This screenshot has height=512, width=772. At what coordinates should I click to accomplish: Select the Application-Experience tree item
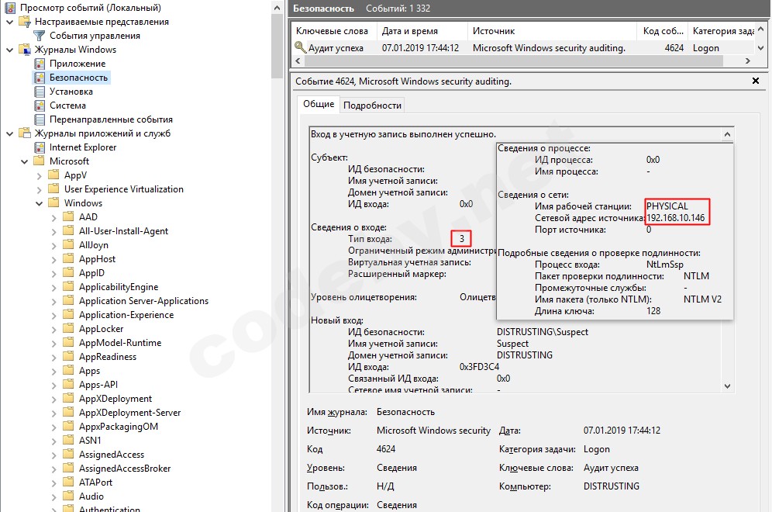point(126,315)
